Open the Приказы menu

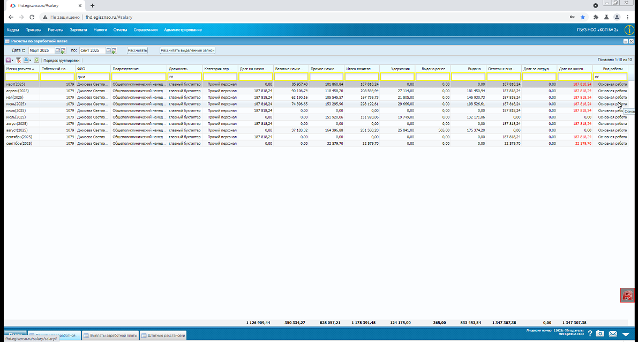[33, 29]
